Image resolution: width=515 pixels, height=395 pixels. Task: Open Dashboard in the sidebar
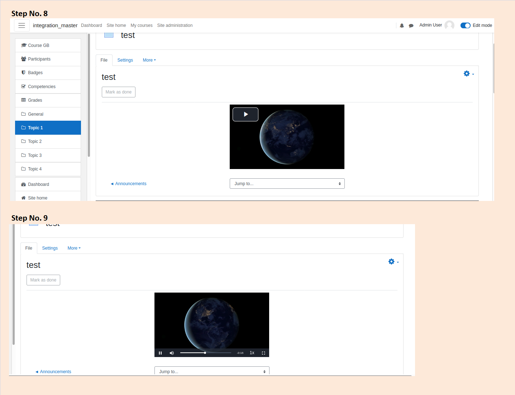pos(48,184)
